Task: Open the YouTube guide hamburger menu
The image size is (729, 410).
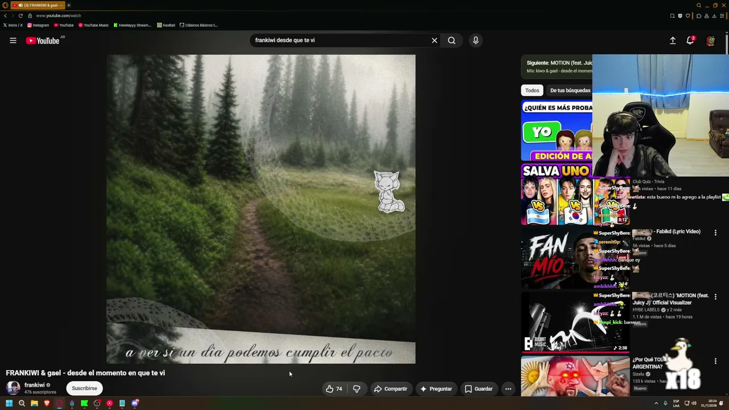Action: pyautogui.click(x=13, y=40)
